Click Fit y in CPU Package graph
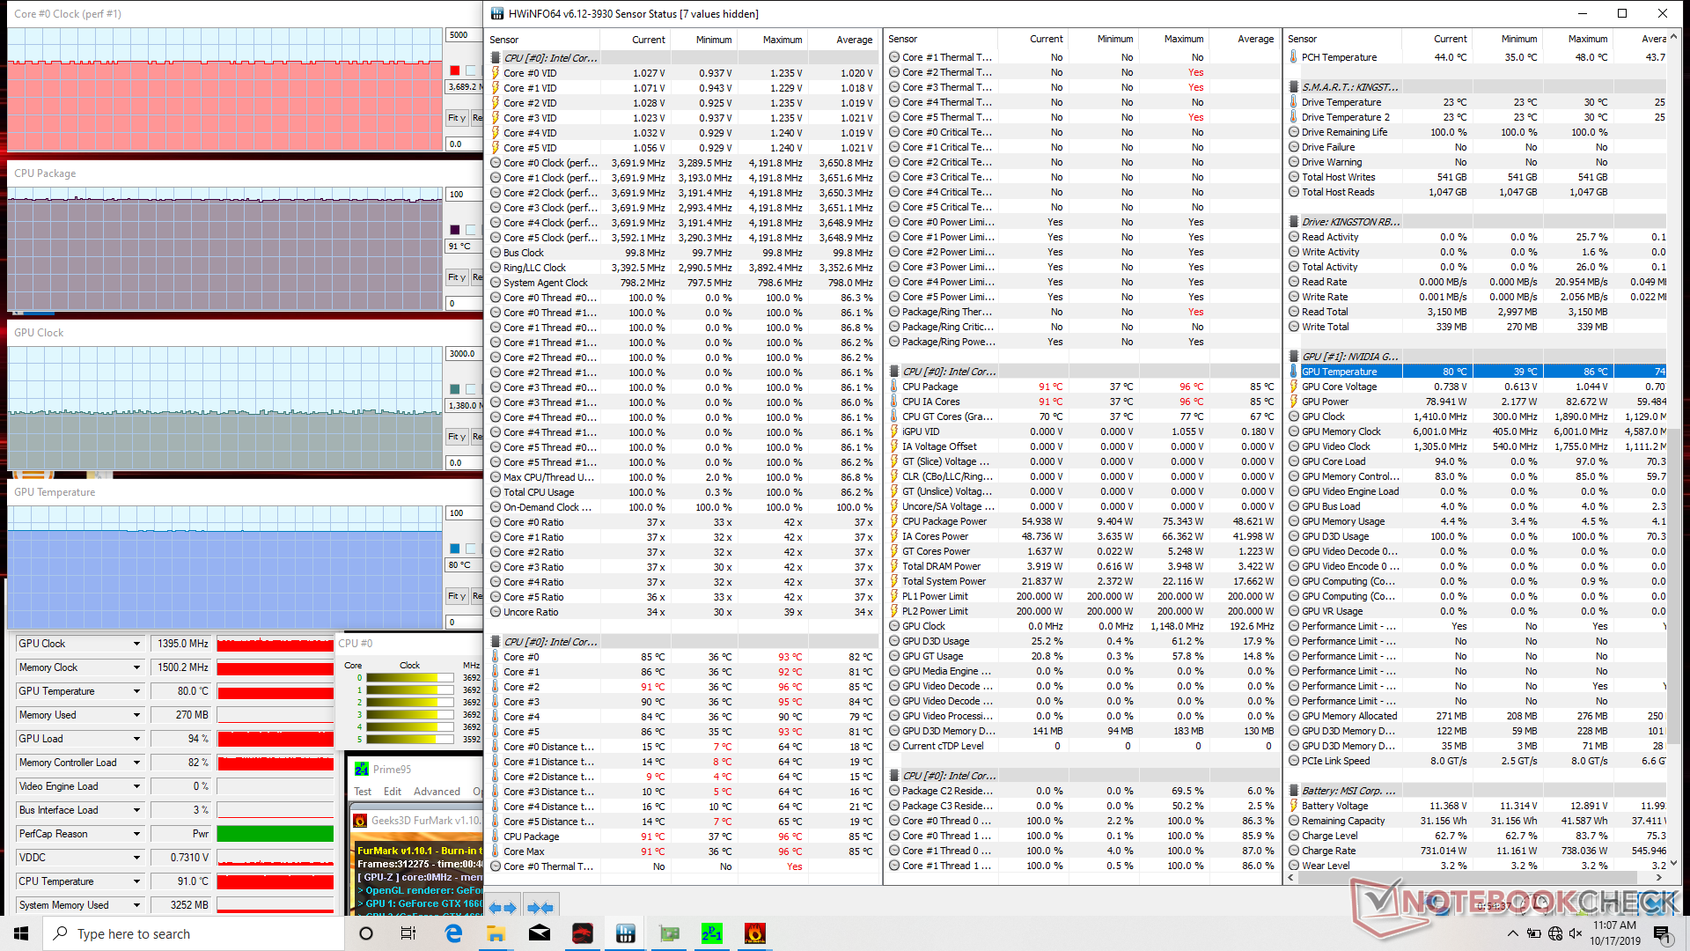 click(457, 277)
